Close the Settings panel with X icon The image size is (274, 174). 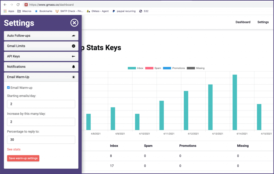click(74, 23)
